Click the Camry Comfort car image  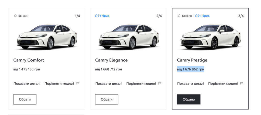(x=47, y=37)
